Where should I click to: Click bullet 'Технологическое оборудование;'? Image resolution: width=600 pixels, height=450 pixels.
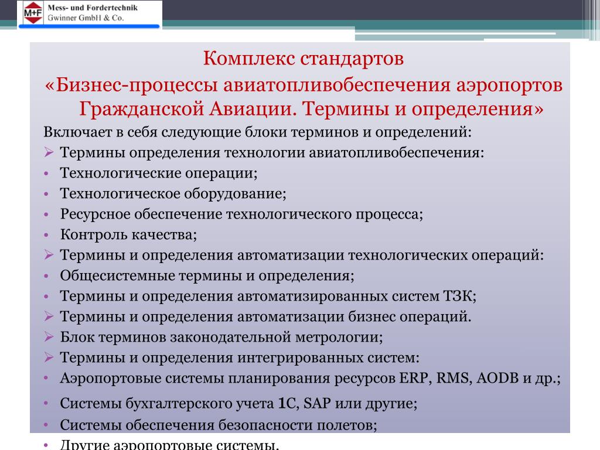pyautogui.click(x=173, y=193)
